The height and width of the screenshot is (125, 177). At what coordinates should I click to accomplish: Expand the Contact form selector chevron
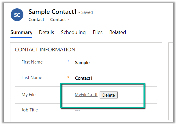coord(69,20)
